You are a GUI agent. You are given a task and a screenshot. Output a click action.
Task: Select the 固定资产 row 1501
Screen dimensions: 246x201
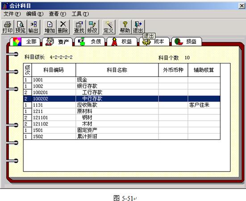pos(122,130)
